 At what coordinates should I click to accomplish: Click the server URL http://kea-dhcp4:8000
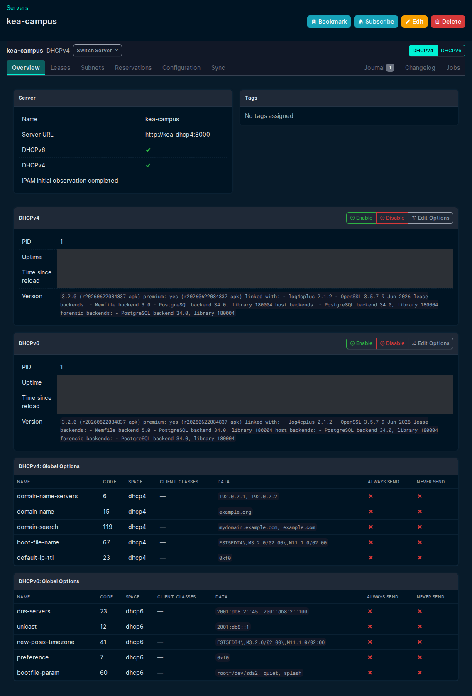coord(178,135)
